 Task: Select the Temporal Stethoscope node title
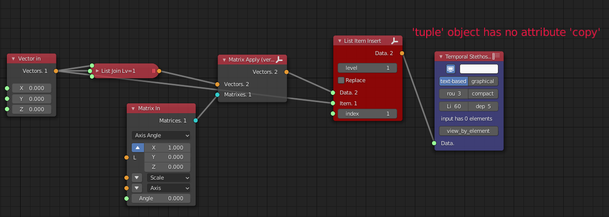click(x=468, y=57)
